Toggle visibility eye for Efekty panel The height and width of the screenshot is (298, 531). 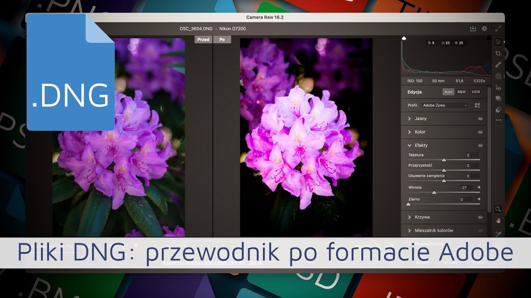coord(480,146)
